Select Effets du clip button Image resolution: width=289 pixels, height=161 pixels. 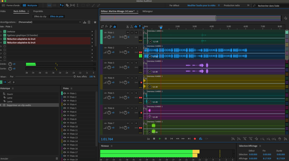40,17
